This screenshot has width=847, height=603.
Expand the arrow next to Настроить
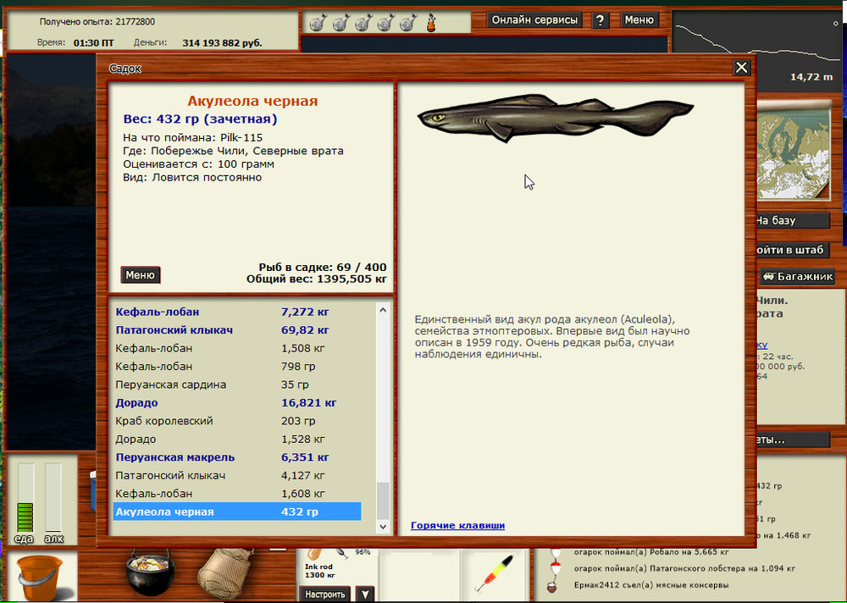click(x=365, y=595)
